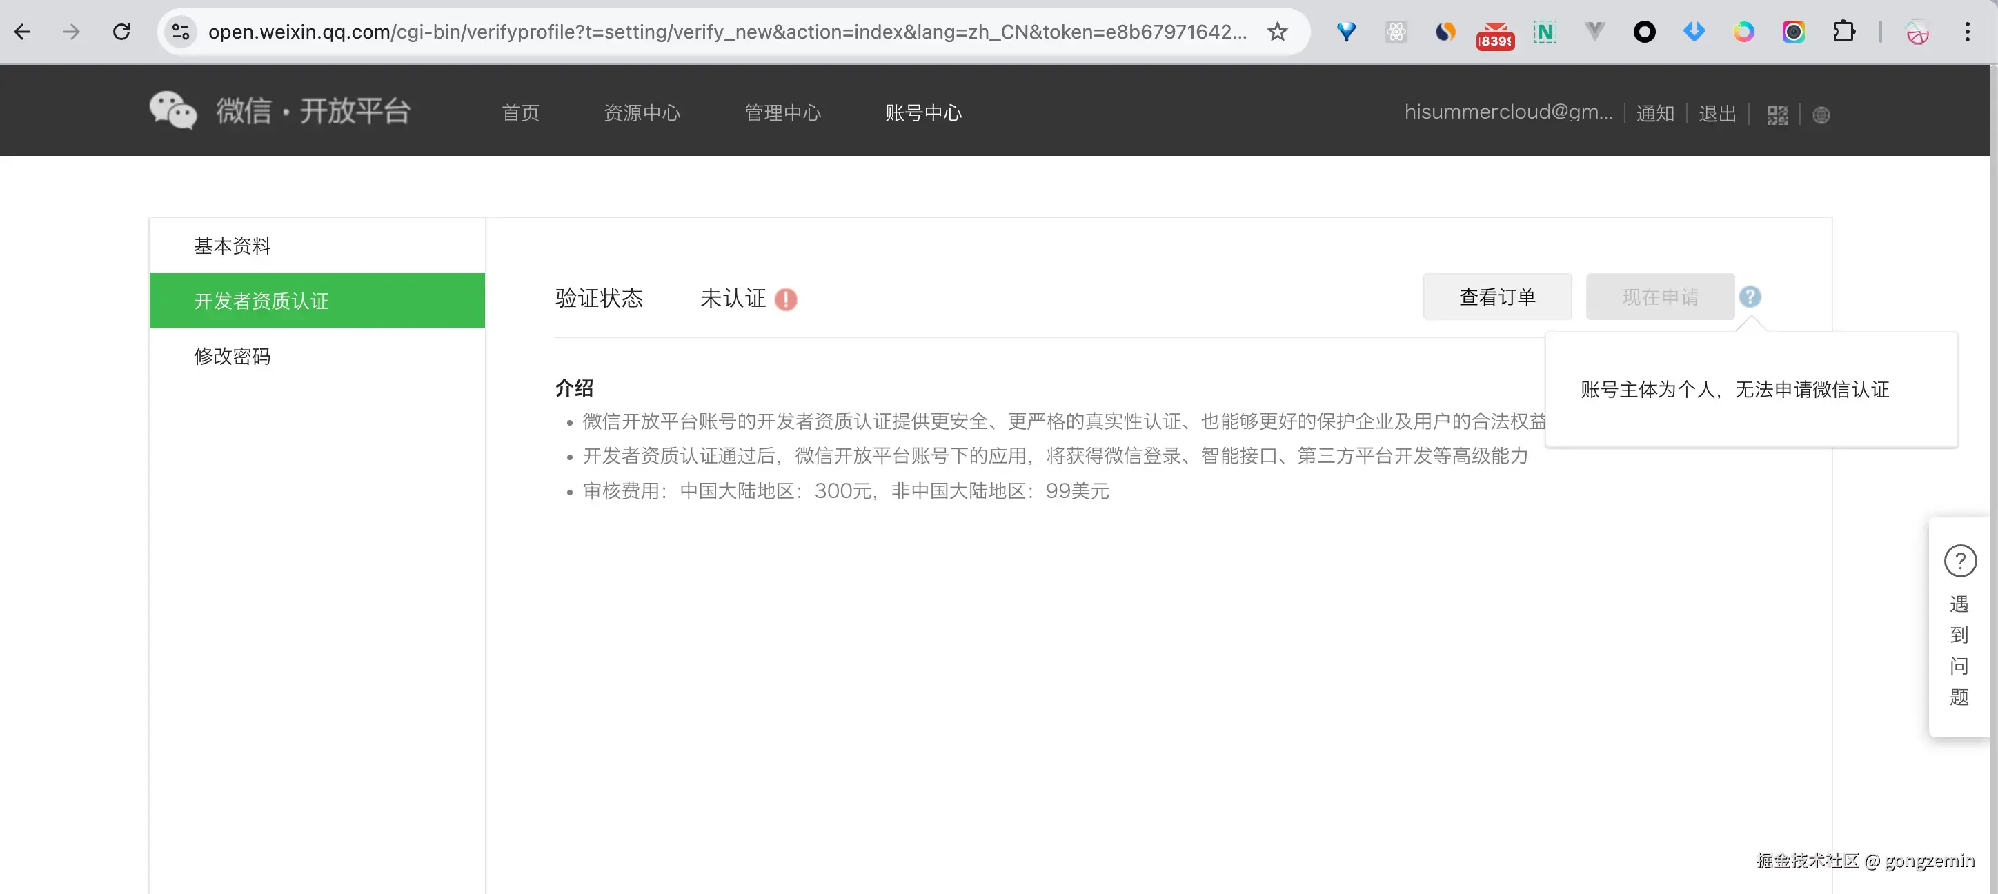
Task: Open Chrome three-dot menu
Action: click(1967, 32)
